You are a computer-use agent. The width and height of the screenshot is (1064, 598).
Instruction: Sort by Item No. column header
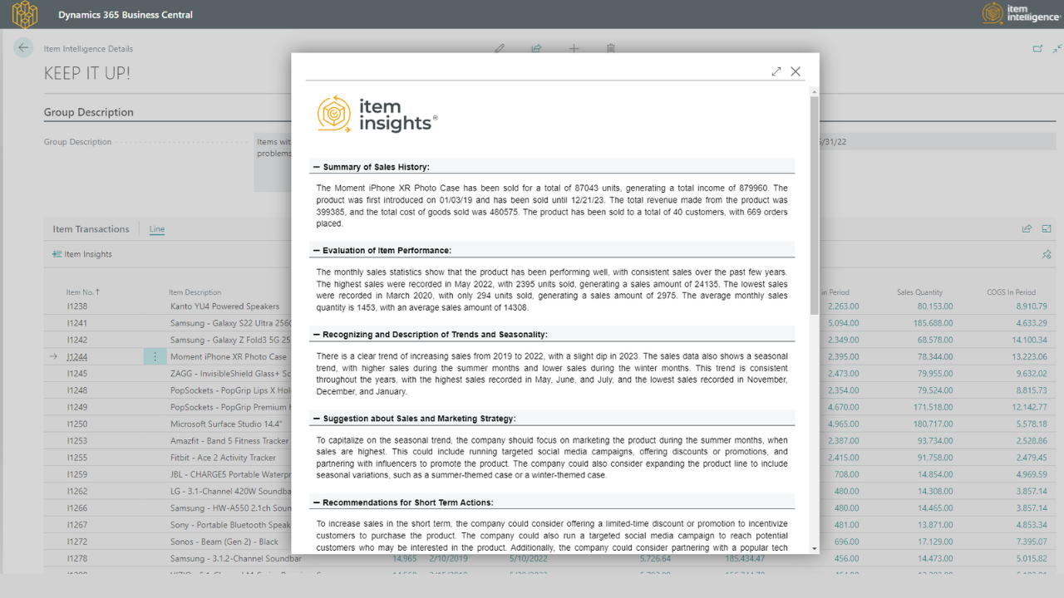point(83,292)
